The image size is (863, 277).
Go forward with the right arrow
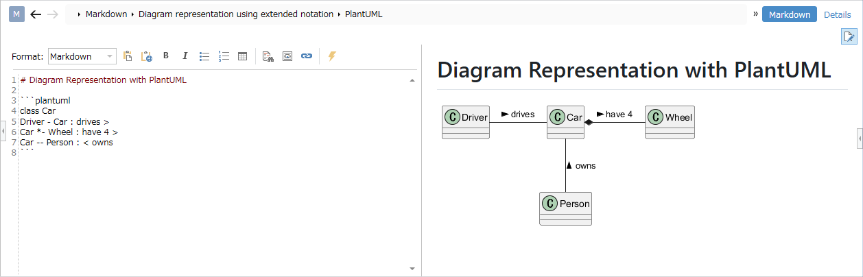pyautogui.click(x=53, y=14)
